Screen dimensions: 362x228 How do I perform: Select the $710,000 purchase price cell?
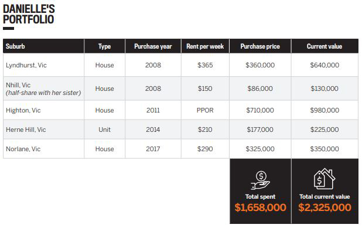pos(260,110)
